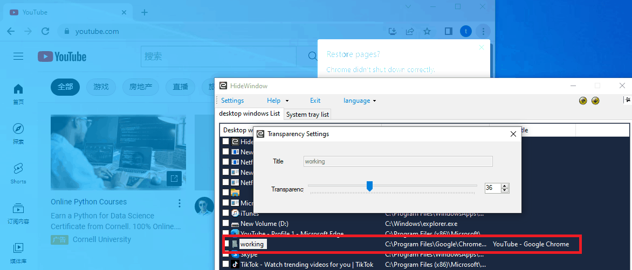Open the Explore compass icon in YouTube sidebar
The width and height of the screenshot is (632, 270).
click(18, 129)
